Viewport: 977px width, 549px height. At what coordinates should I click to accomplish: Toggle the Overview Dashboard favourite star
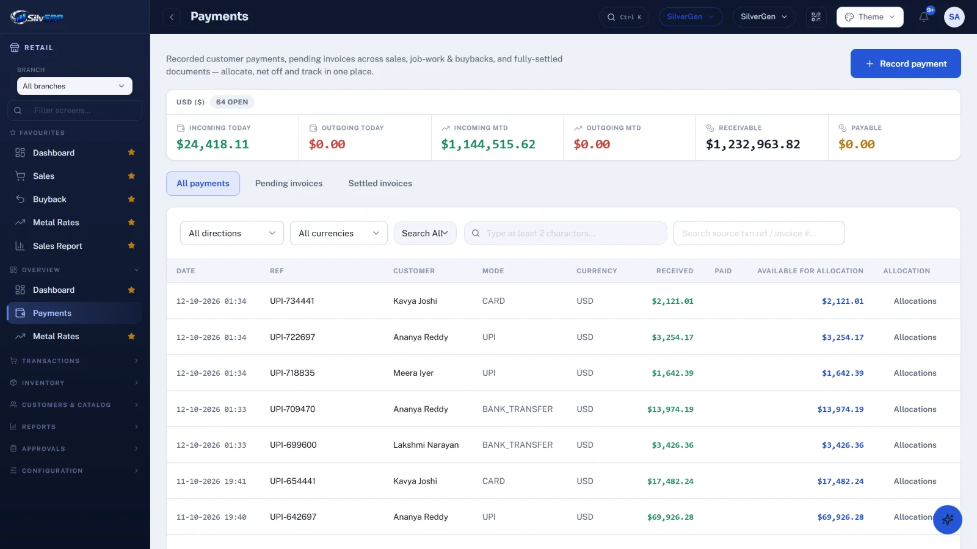131,290
